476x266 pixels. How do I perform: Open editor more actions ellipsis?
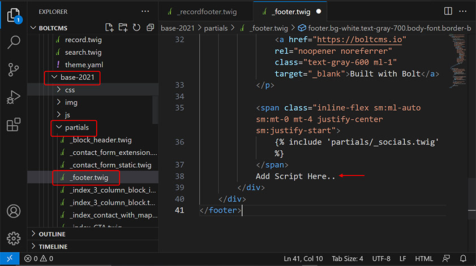pyautogui.click(x=462, y=11)
